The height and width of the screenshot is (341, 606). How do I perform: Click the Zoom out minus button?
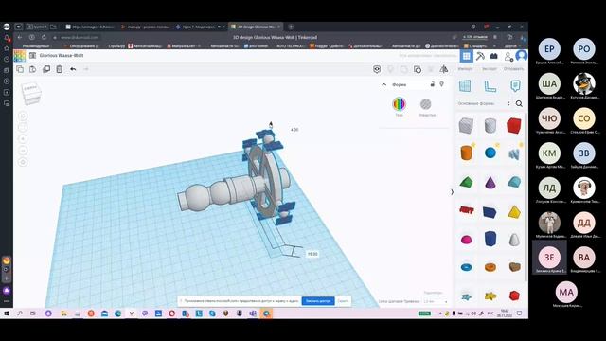click(x=23, y=151)
